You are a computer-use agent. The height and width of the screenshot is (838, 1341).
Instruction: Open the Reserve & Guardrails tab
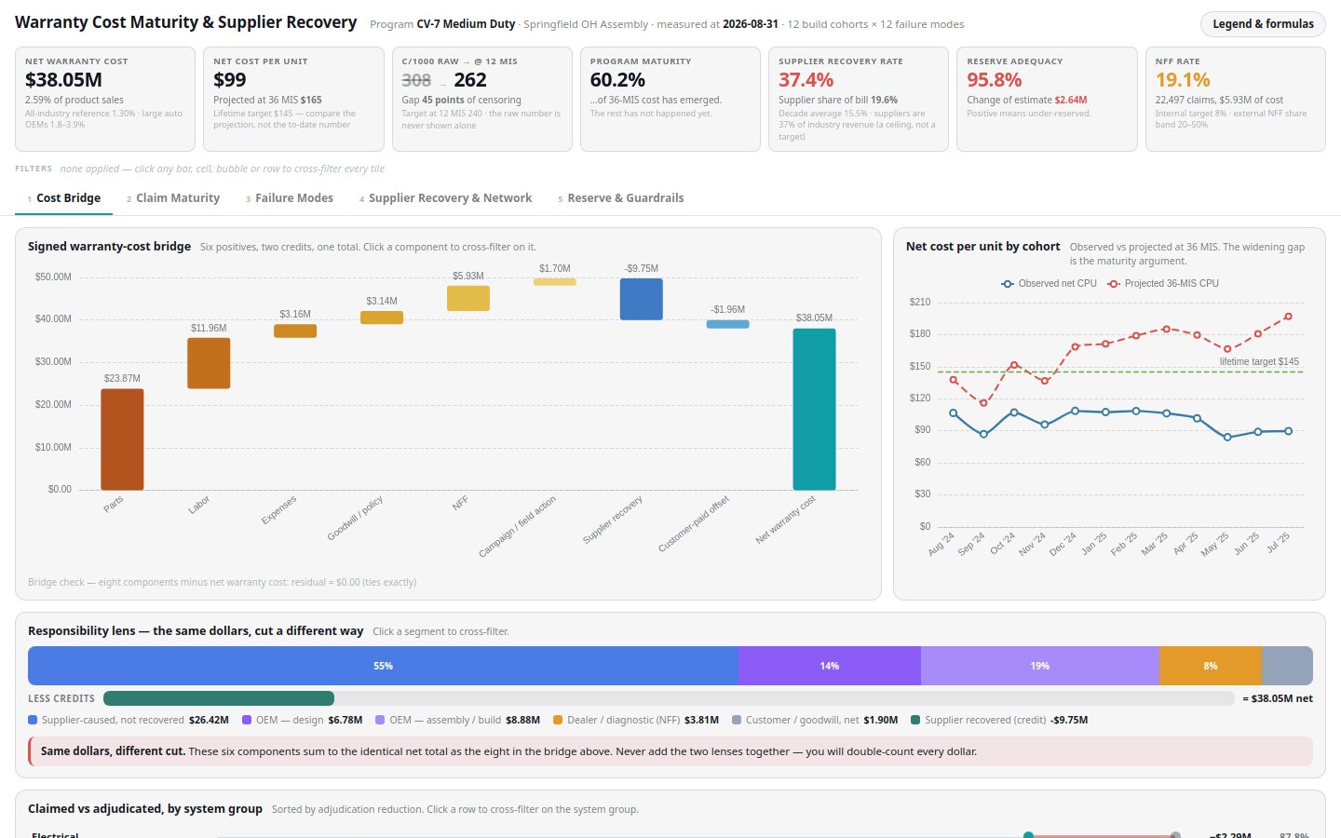(x=621, y=198)
